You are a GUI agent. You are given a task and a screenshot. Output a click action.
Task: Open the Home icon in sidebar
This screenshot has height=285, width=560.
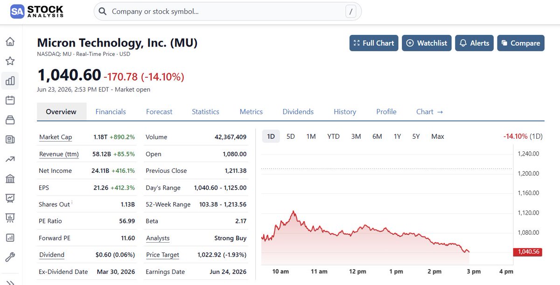tap(10, 41)
